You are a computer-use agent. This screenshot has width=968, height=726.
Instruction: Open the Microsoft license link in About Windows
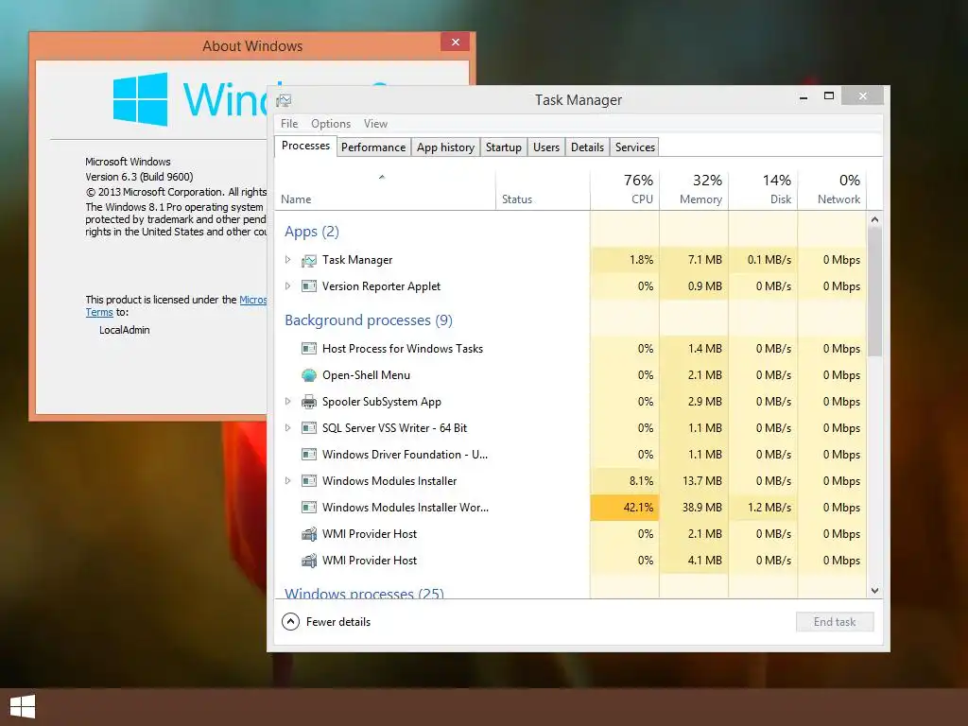coord(253,300)
